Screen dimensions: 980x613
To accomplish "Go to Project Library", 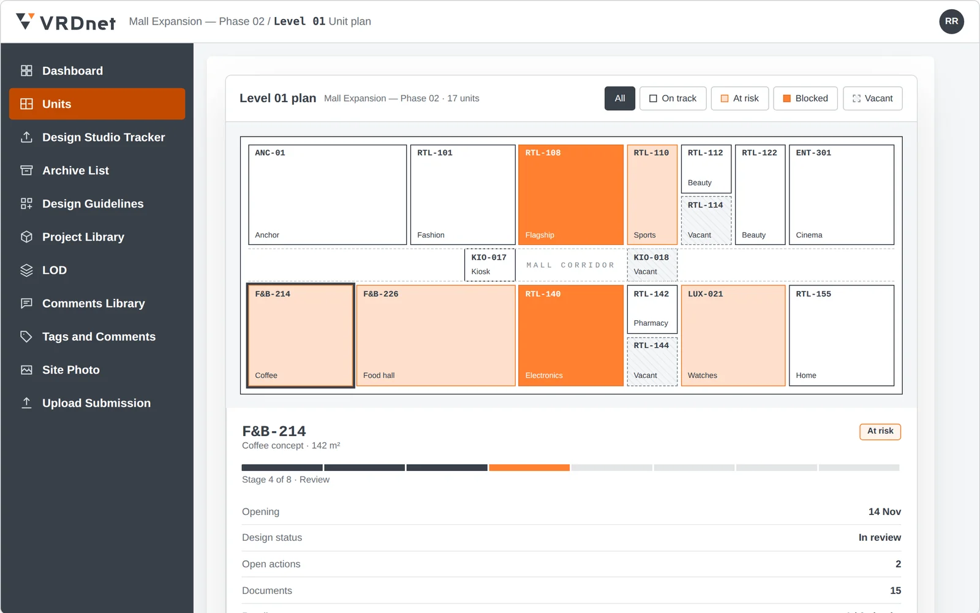I will point(97,237).
